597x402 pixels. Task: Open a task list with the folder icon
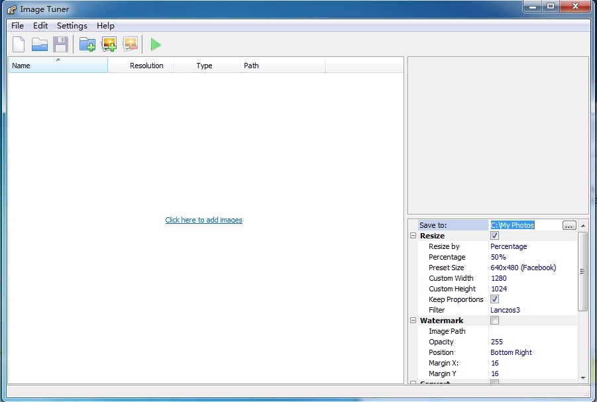[40, 44]
